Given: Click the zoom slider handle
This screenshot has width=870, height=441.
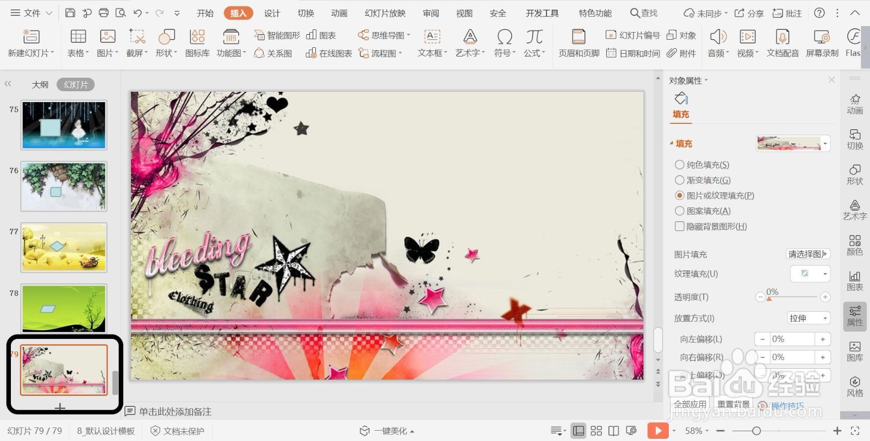Looking at the screenshot, I should tap(756, 431).
